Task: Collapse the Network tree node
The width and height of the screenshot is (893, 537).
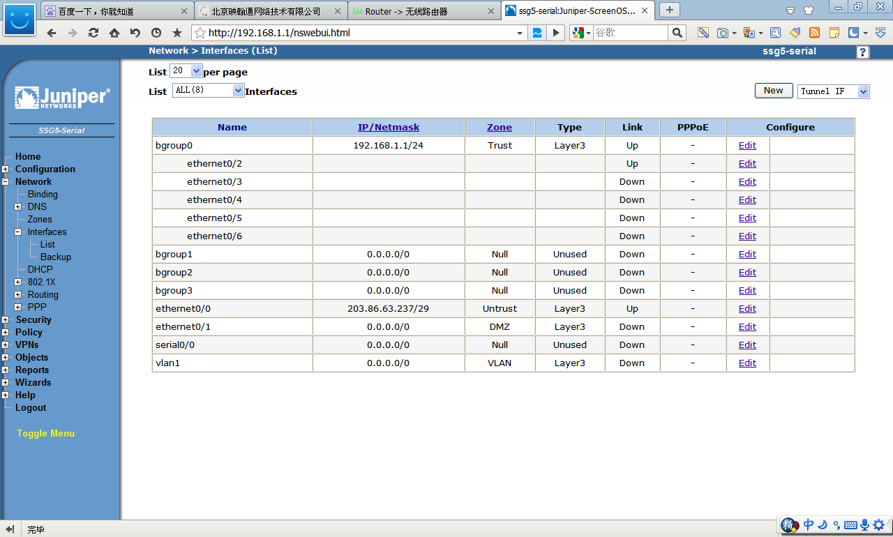Action: coord(6,182)
